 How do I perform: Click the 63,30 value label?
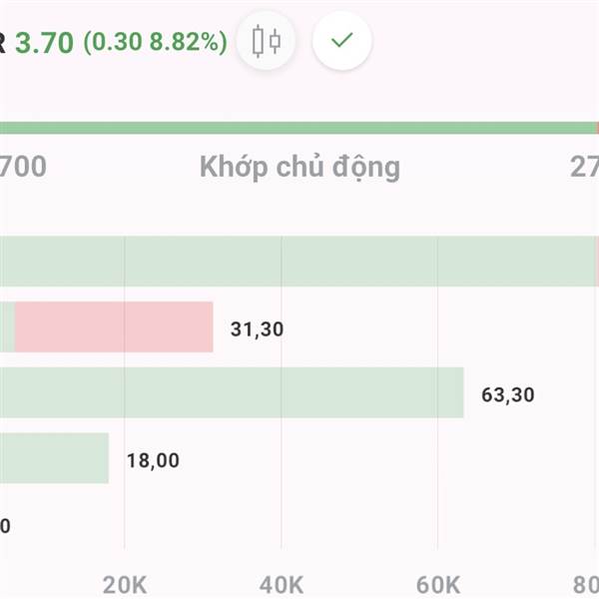pyautogui.click(x=508, y=395)
